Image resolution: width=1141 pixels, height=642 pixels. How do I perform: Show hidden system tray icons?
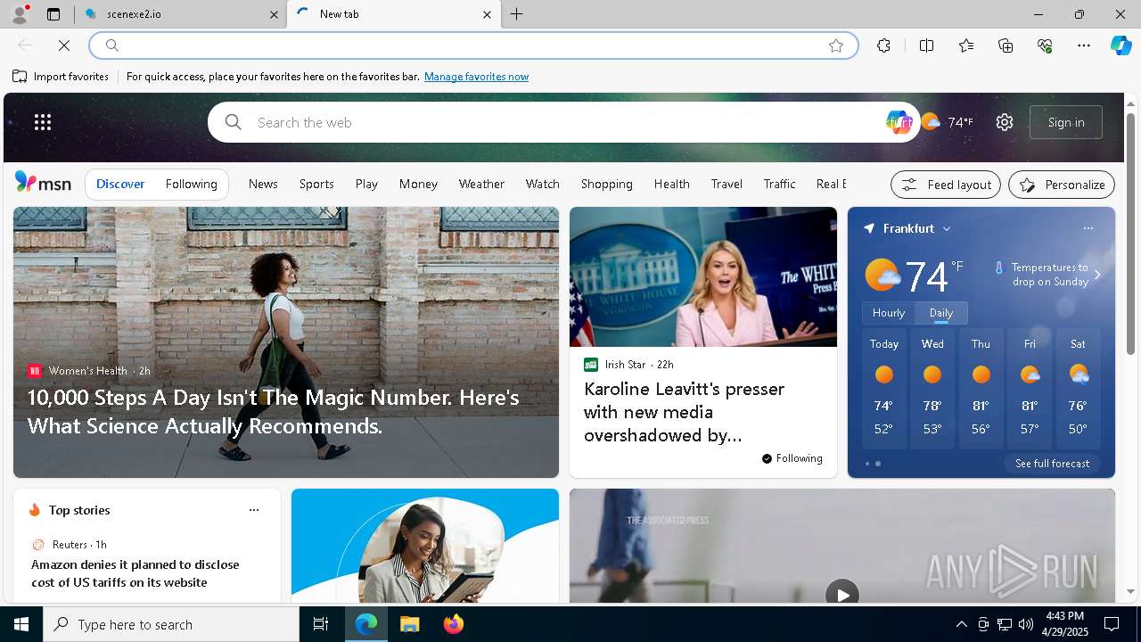tap(961, 624)
